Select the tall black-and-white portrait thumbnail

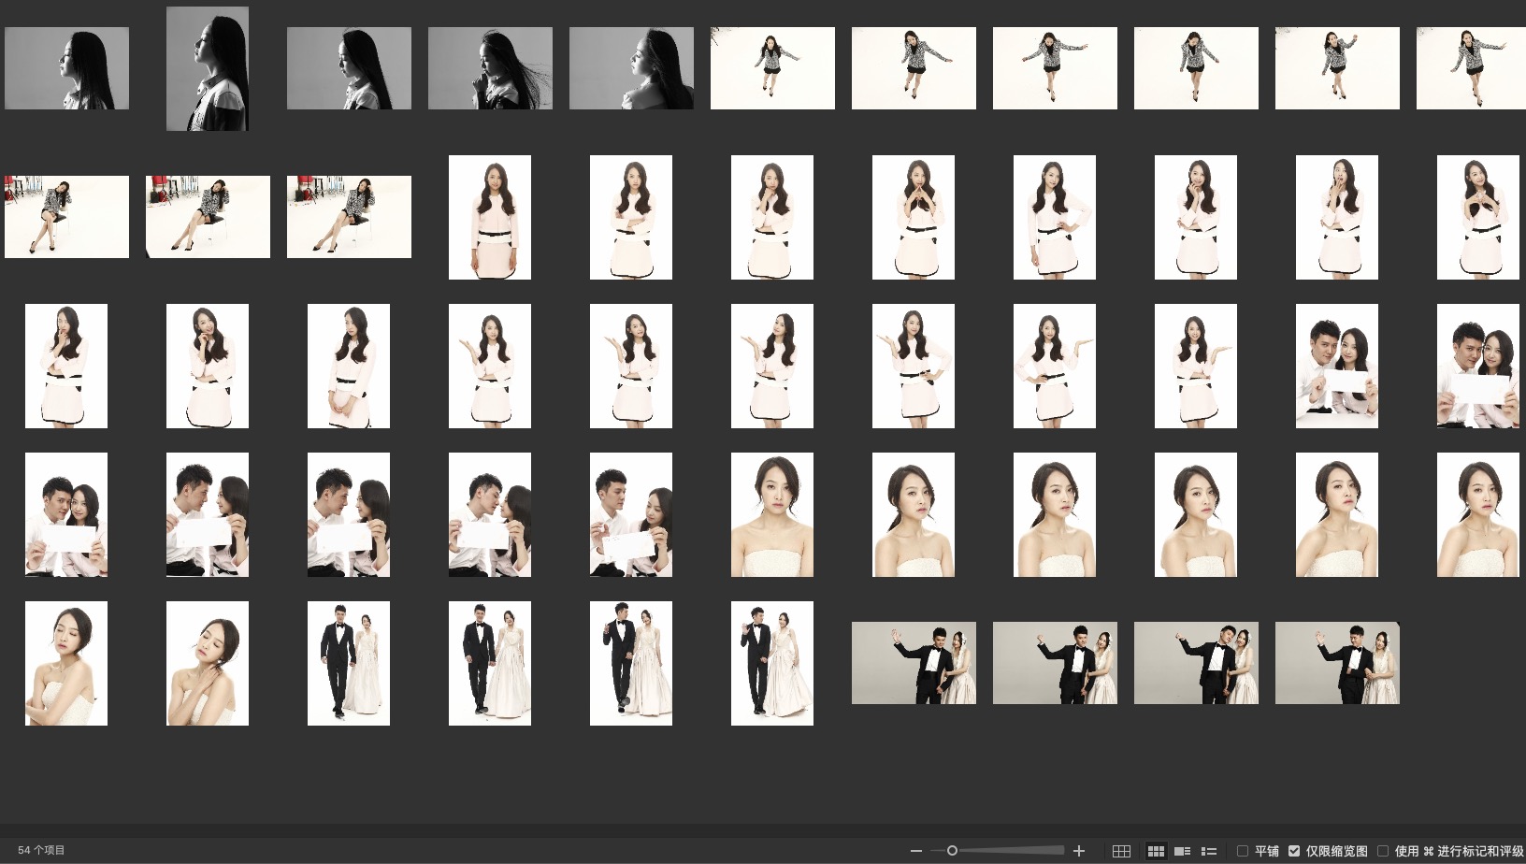click(207, 68)
